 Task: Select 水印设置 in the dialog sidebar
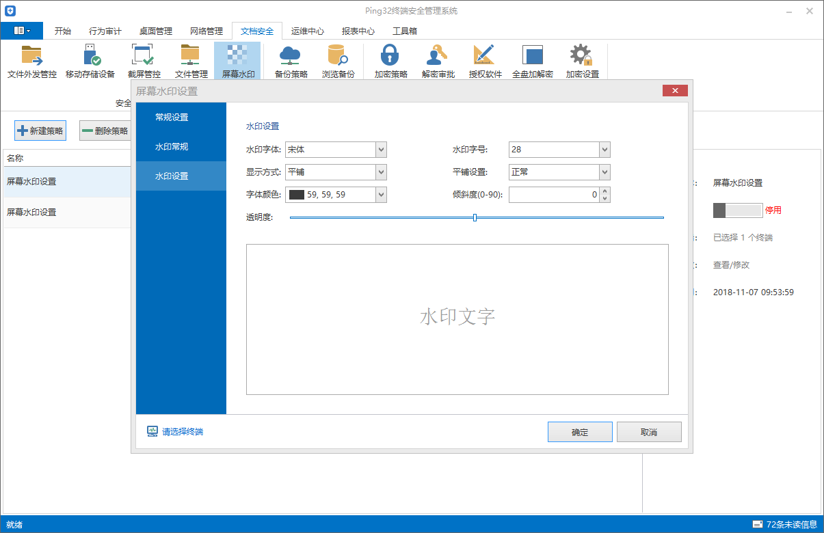[181, 176]
